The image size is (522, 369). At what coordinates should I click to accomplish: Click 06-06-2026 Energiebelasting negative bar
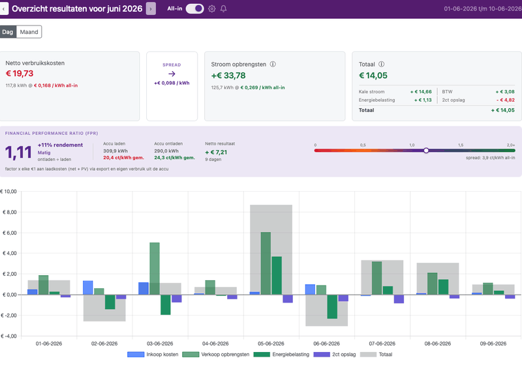pos(332,307)
